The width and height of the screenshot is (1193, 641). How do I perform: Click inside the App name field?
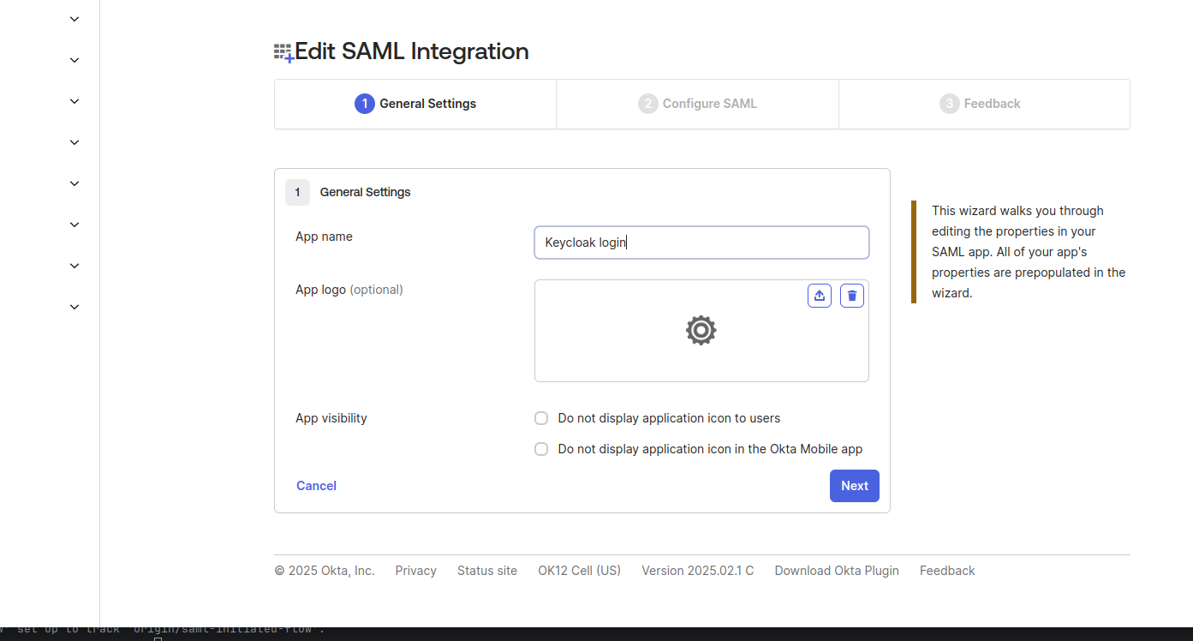(701, 243)
